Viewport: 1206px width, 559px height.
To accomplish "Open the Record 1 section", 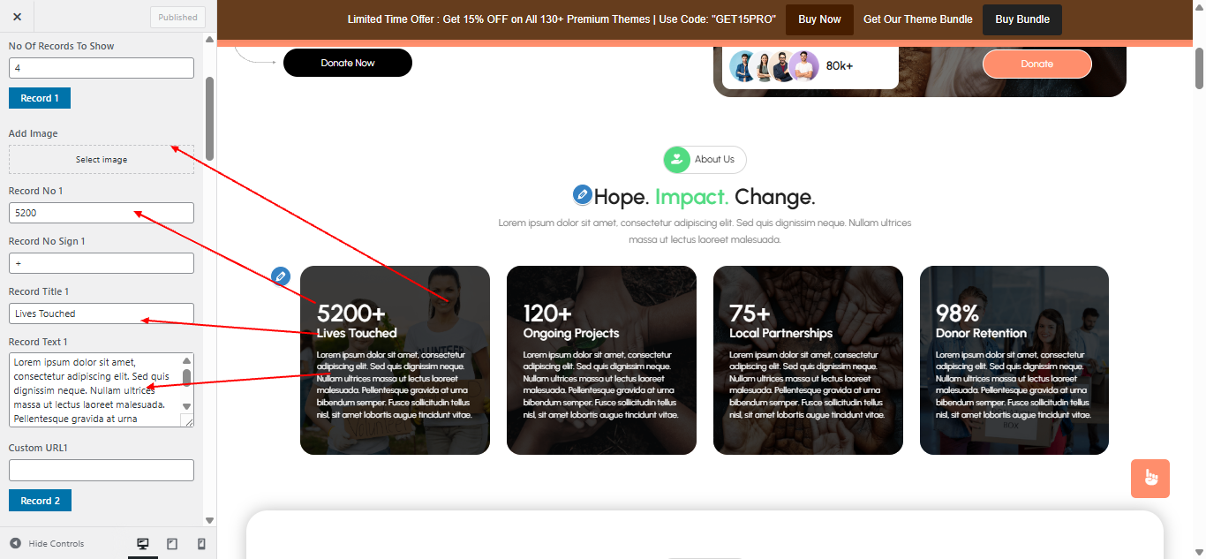I will click(40, 98).
